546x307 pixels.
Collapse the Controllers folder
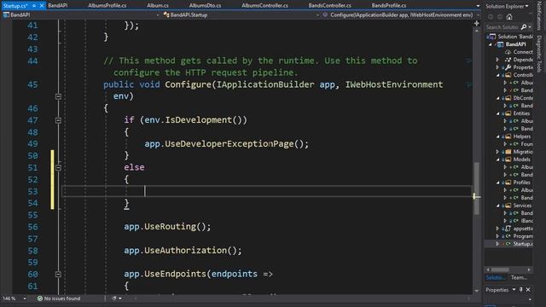(498, 75)
